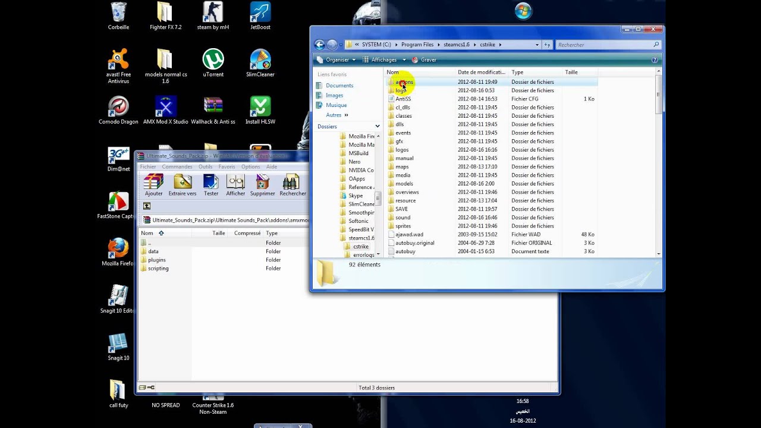This screenshot has width=761, height=428.
Task: Collapse the Dossiers panel chevron
Action: click(377, 126)
